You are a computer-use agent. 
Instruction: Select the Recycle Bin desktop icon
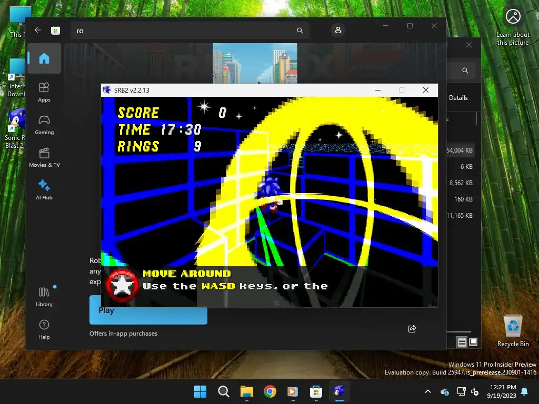[x=513, y=331]
